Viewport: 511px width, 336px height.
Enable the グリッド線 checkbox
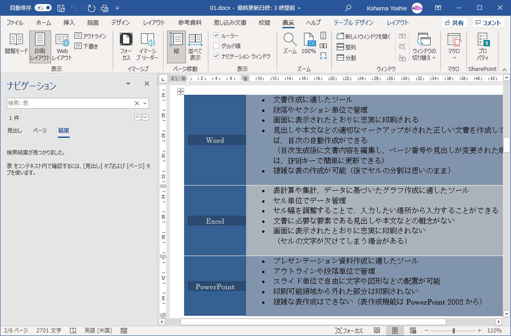coord(216,46)
